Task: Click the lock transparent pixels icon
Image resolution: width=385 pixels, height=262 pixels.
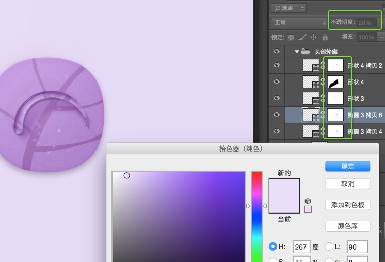Action: click(x=291, y=37)
